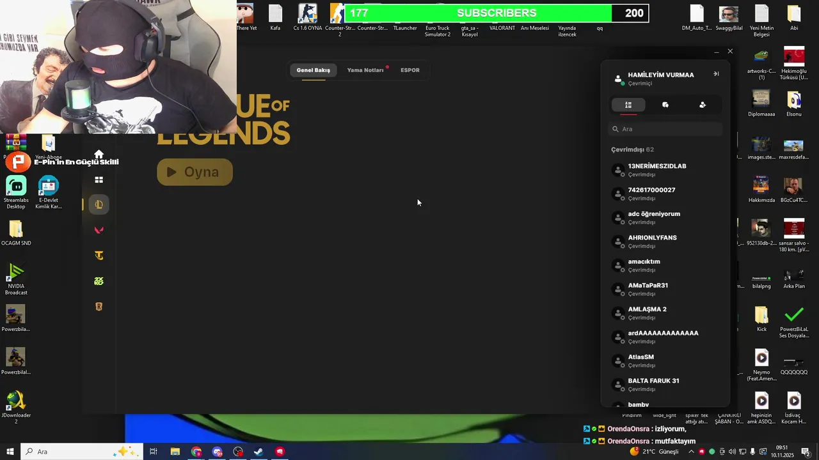Screen dimensions: 819x460
Task: Switch to the Genel Bakış tab
Action: click(x=313, y=70)
